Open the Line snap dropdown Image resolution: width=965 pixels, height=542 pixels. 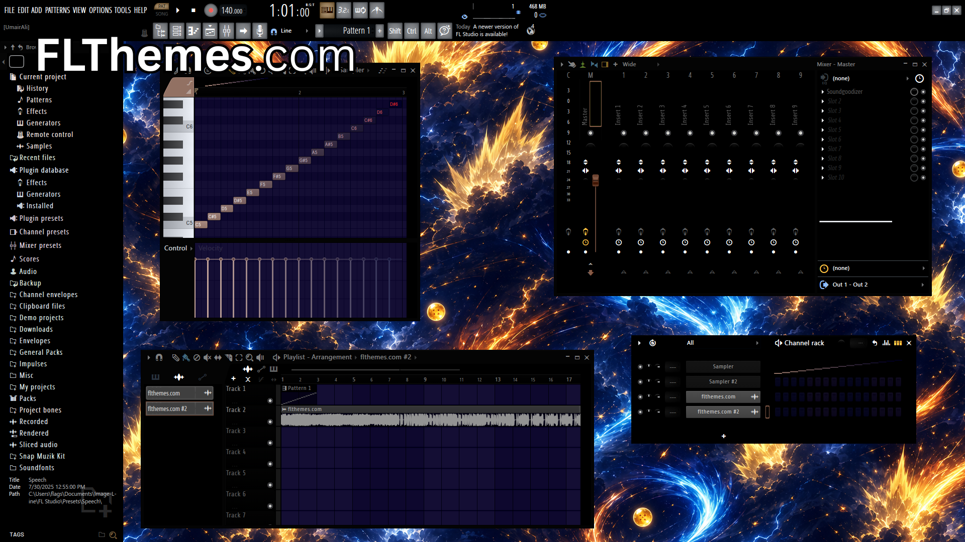tap(290, 31)
